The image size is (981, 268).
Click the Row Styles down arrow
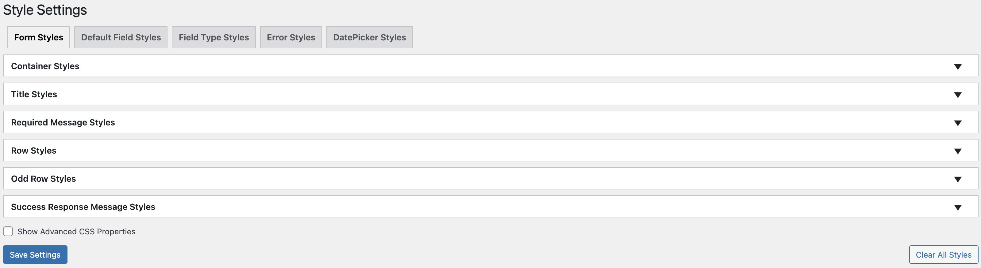pyautogui.click(x=957, y=151)
